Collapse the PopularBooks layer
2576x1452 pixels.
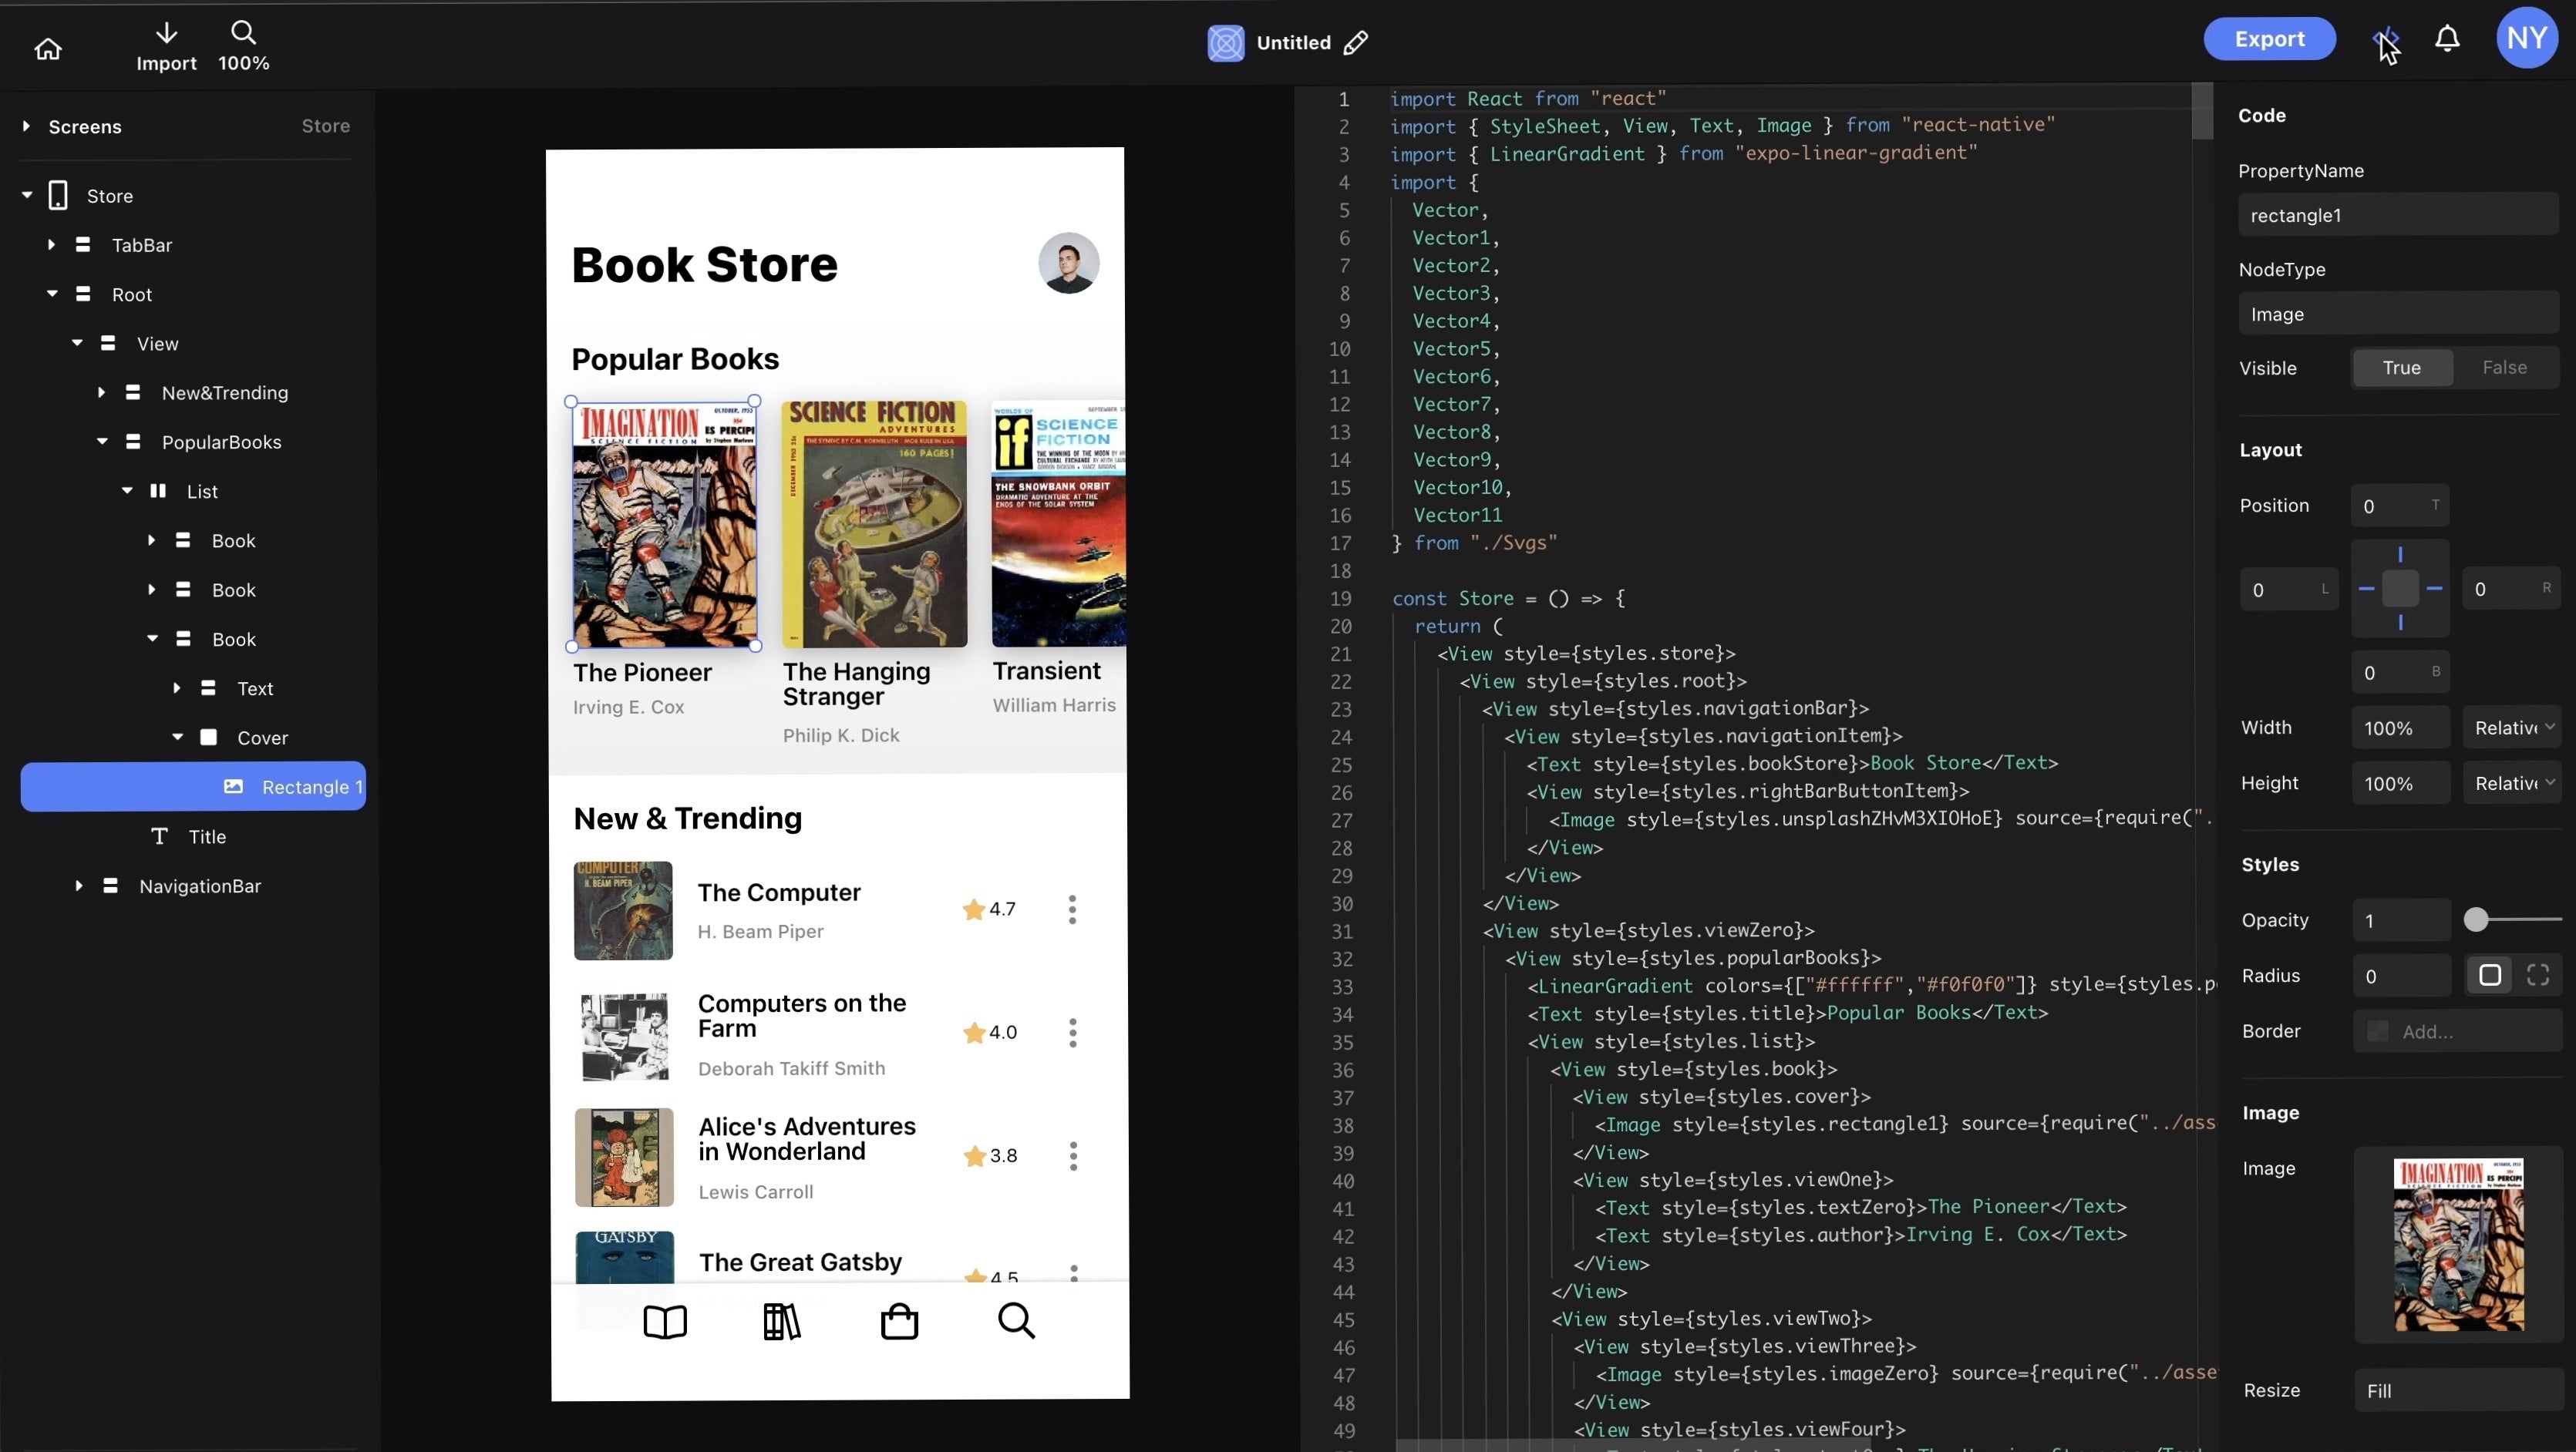pos(102,442)
